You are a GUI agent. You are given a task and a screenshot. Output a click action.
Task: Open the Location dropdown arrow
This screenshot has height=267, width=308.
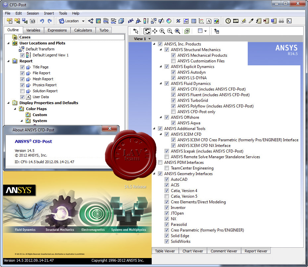83,21
